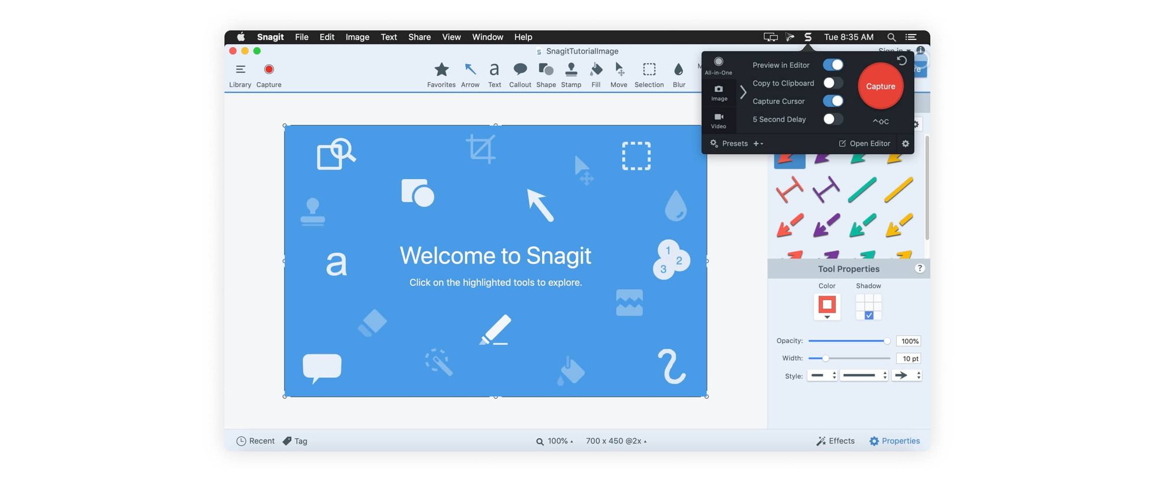This screenshot has height=481, width=1155.
Task: Switch to Video capture mode
Action: click(x=718, y=121)
